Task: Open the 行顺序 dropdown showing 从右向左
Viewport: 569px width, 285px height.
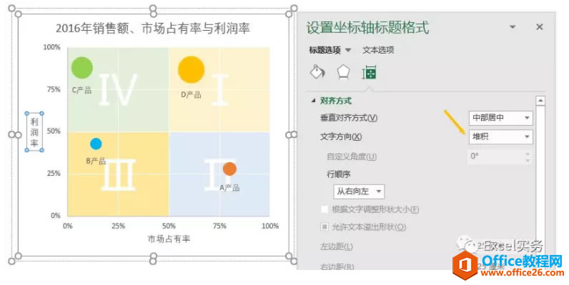Action: pos(359,191)
